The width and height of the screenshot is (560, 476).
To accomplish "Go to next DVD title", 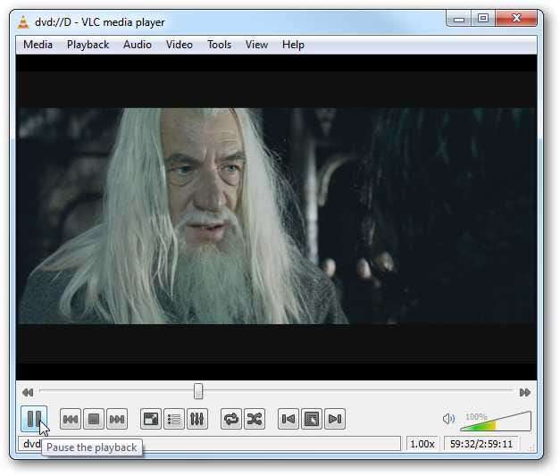I will [x=335, y=419].
